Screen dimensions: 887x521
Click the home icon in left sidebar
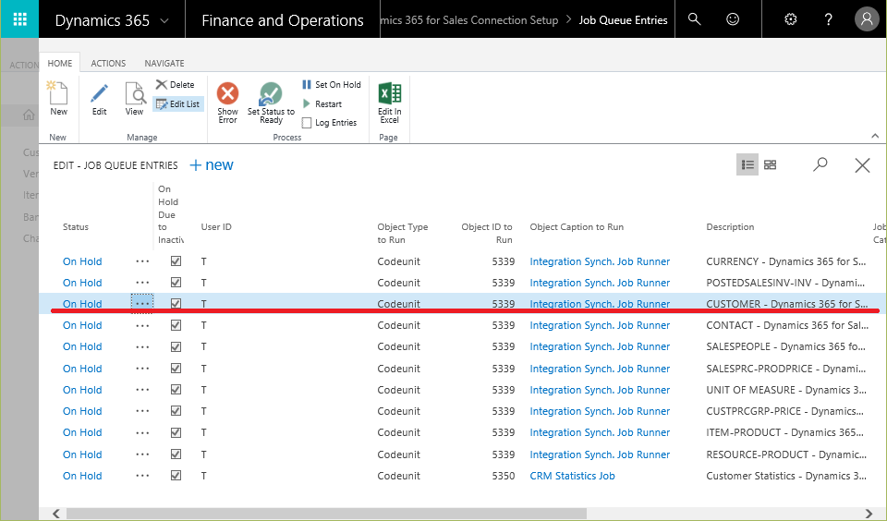29,115
